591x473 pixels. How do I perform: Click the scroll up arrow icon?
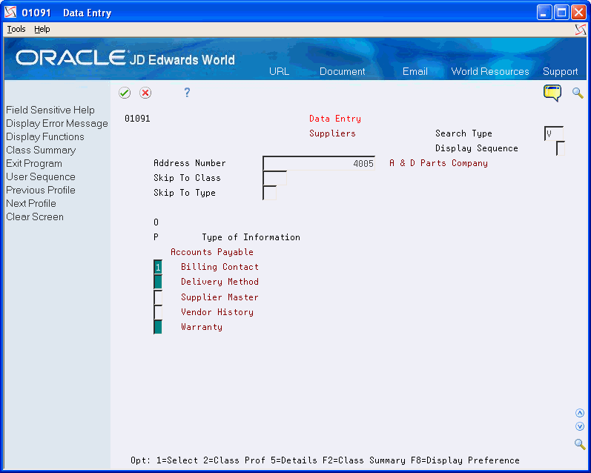click(x=580, y=413)
